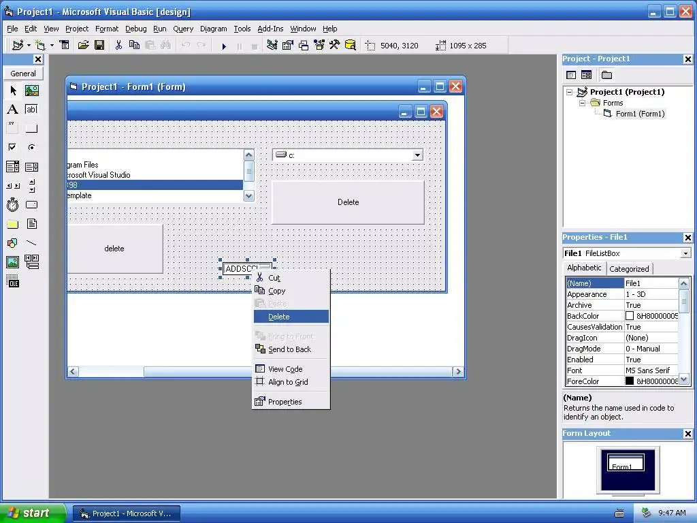Switch to the Categorized properties tab
This screenshot has height=523, width=697.
coord(629,268)
